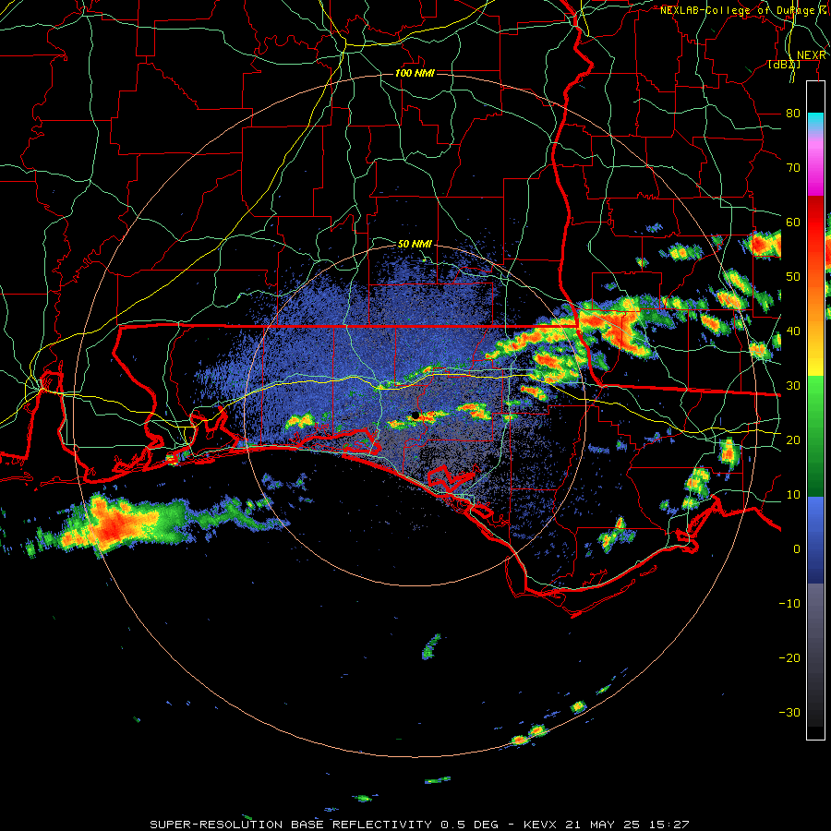Click the "[dBZ]" units label
This screenshot has height=831, width=831.
tap(784, 65)
